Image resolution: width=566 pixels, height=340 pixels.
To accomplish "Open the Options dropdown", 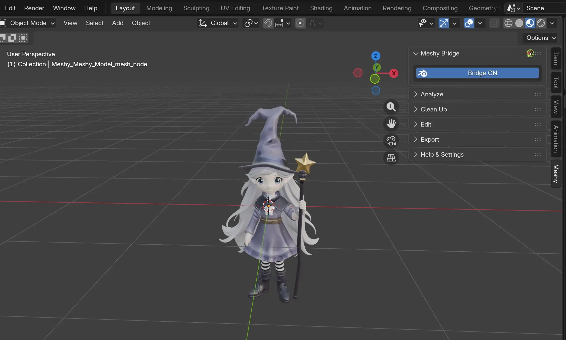I will [540, 38].
